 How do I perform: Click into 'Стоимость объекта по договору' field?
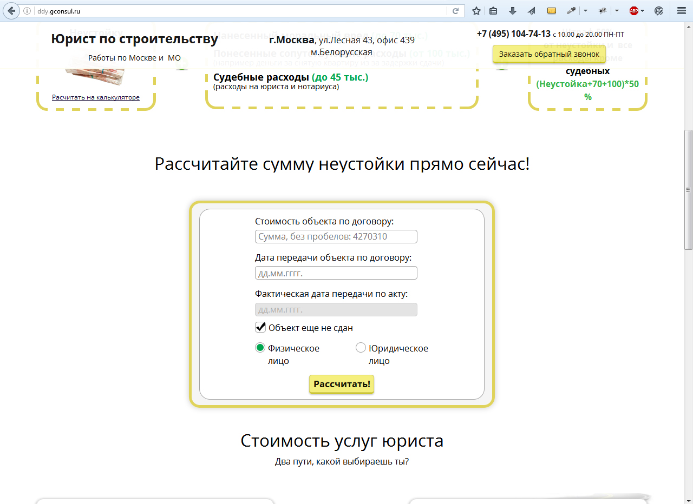coord(336,236)
